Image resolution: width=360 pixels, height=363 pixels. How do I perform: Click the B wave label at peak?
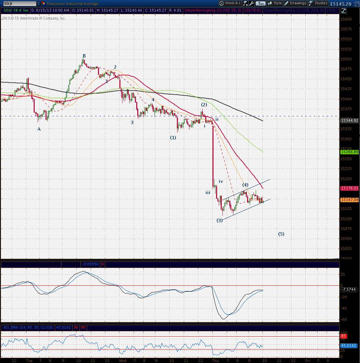(x=84, y=56)
